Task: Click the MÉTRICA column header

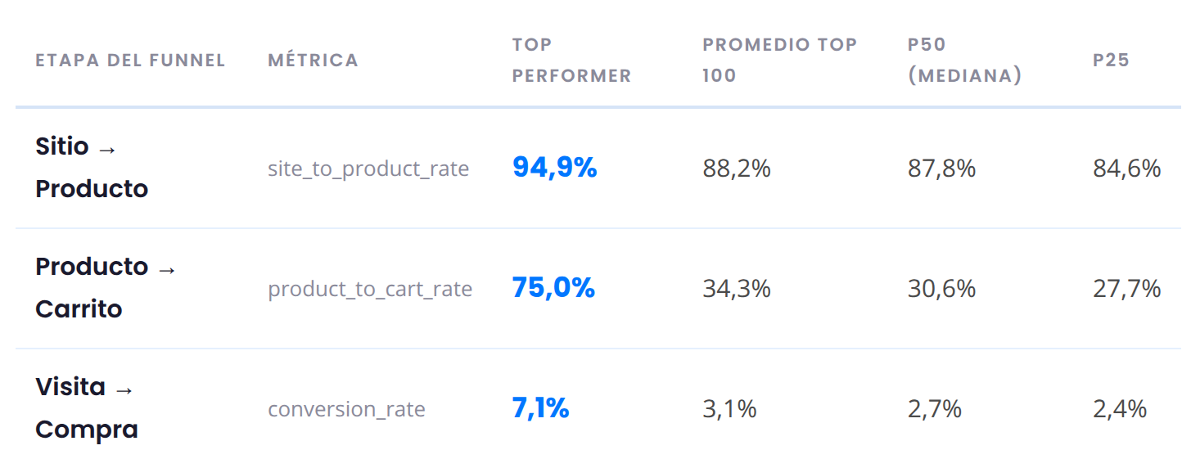Action: (x=314, y=60)
